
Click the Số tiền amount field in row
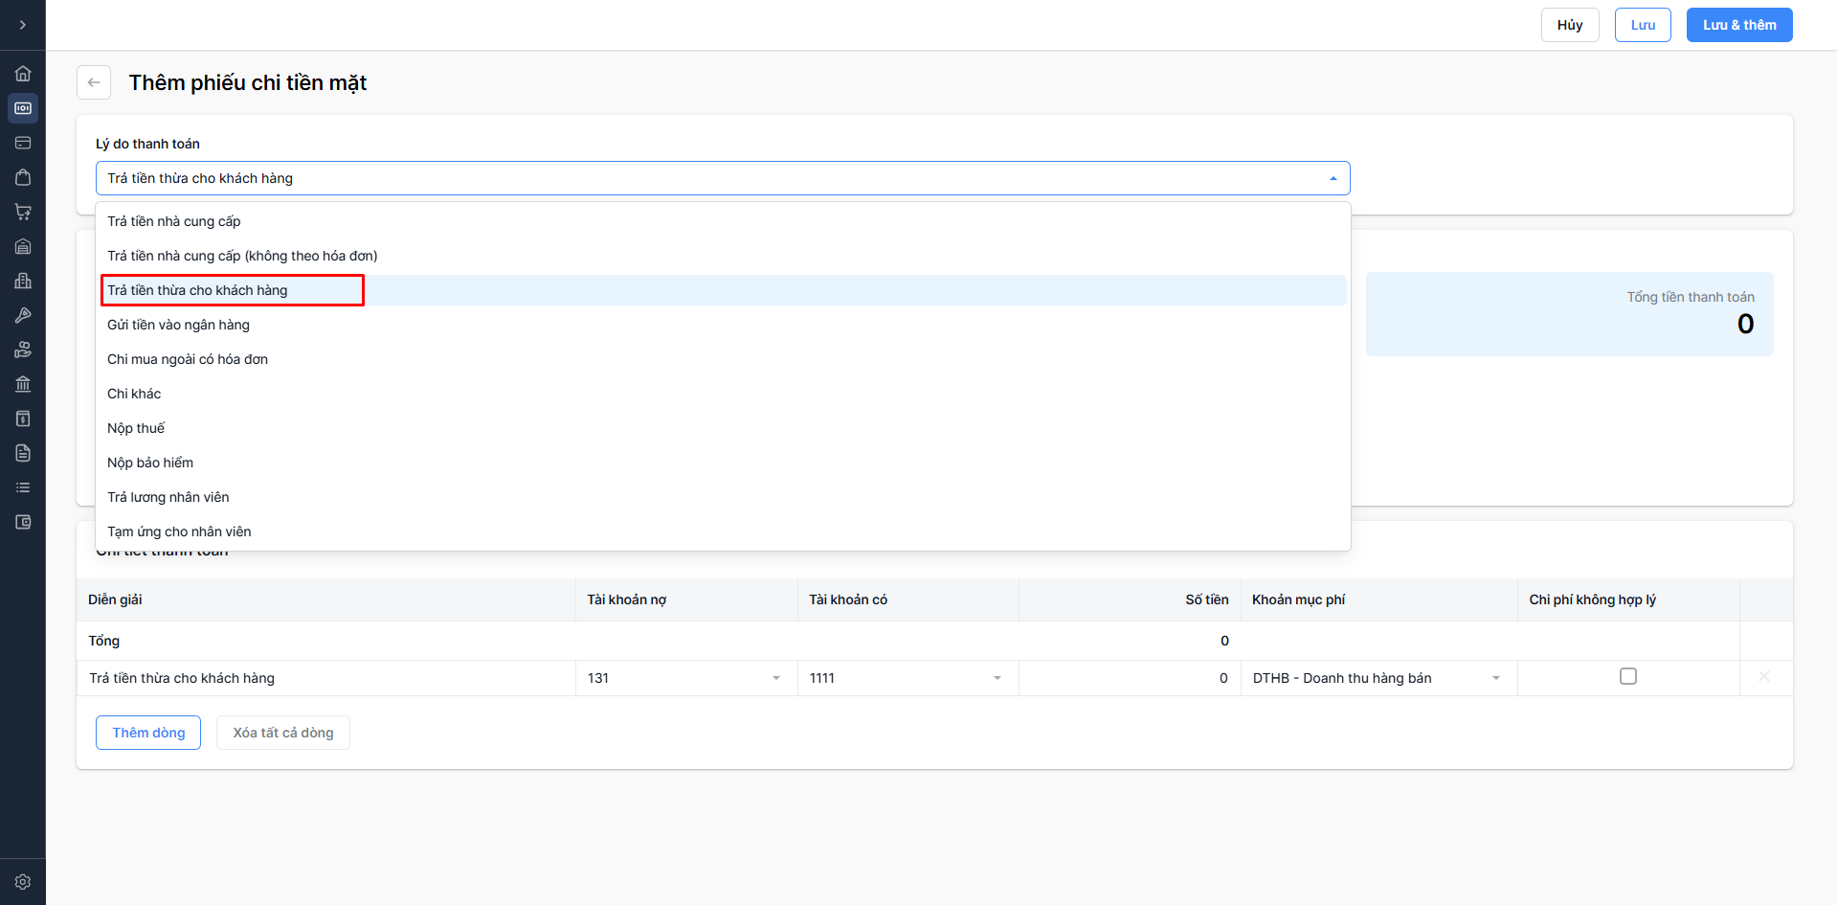point(1130,678)
